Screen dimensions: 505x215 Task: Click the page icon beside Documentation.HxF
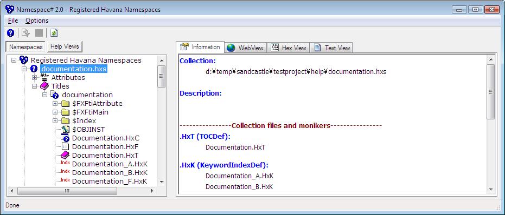click(66, 146)
